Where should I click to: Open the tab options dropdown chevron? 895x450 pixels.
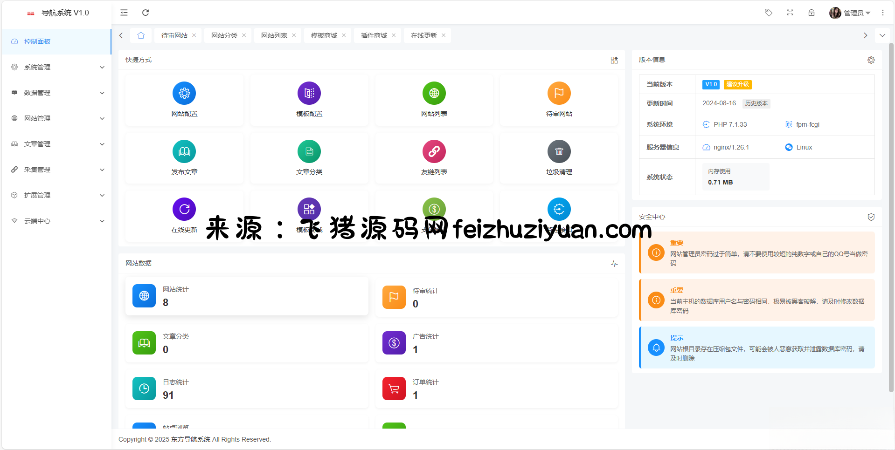[x=882, y=35]
